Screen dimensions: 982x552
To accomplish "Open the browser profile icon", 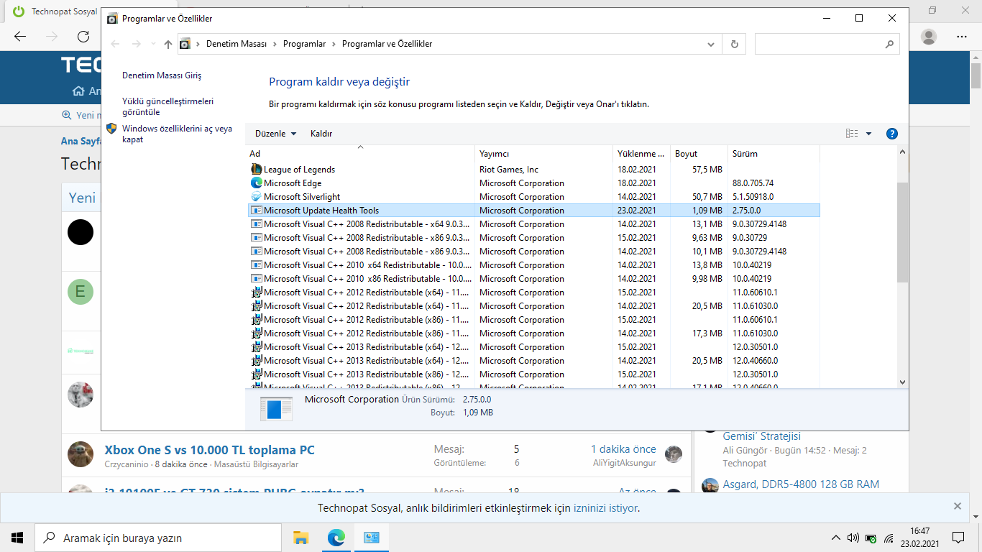I will coord(929,36).
